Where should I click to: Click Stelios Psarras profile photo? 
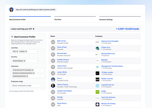point(53,86)
